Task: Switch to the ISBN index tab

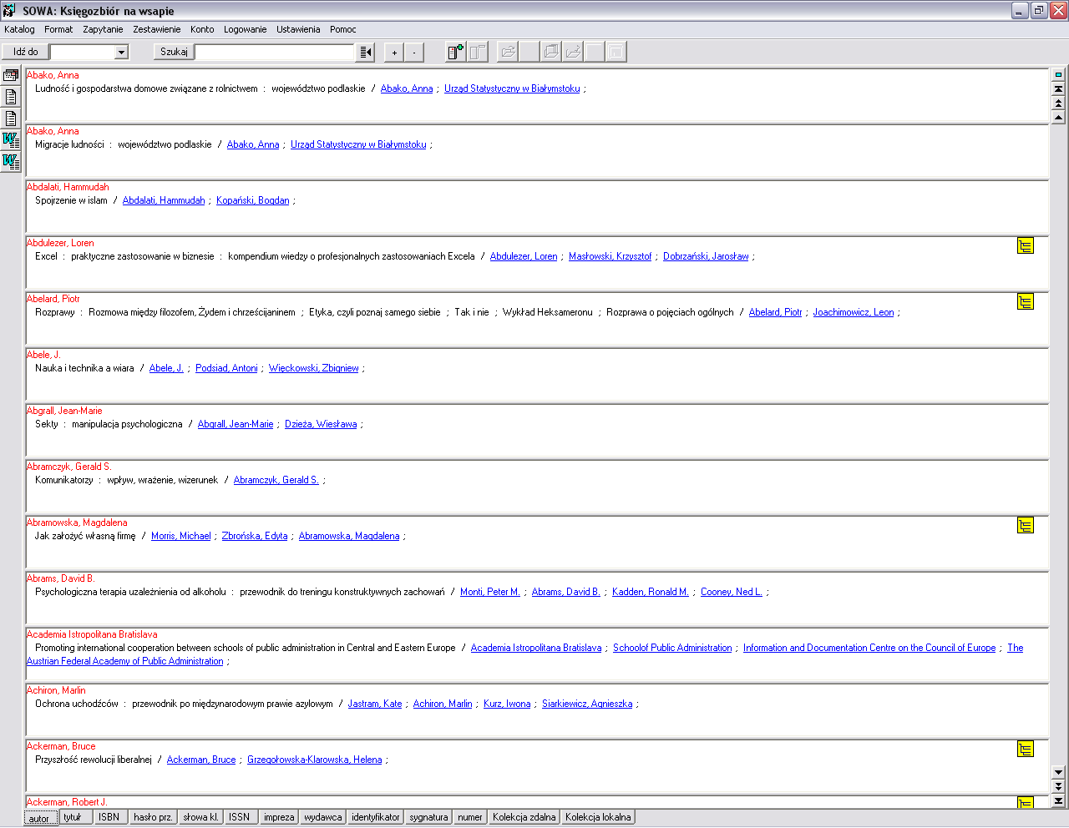Action: tap(109, 817)
